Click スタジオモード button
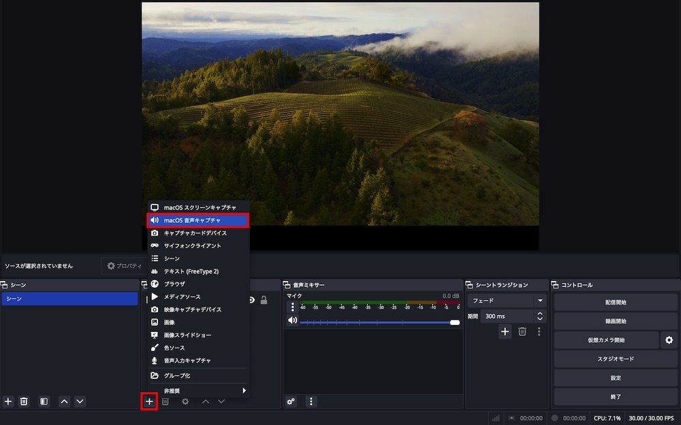This screenshot has width=681, height=425. [x=616, y=359]
